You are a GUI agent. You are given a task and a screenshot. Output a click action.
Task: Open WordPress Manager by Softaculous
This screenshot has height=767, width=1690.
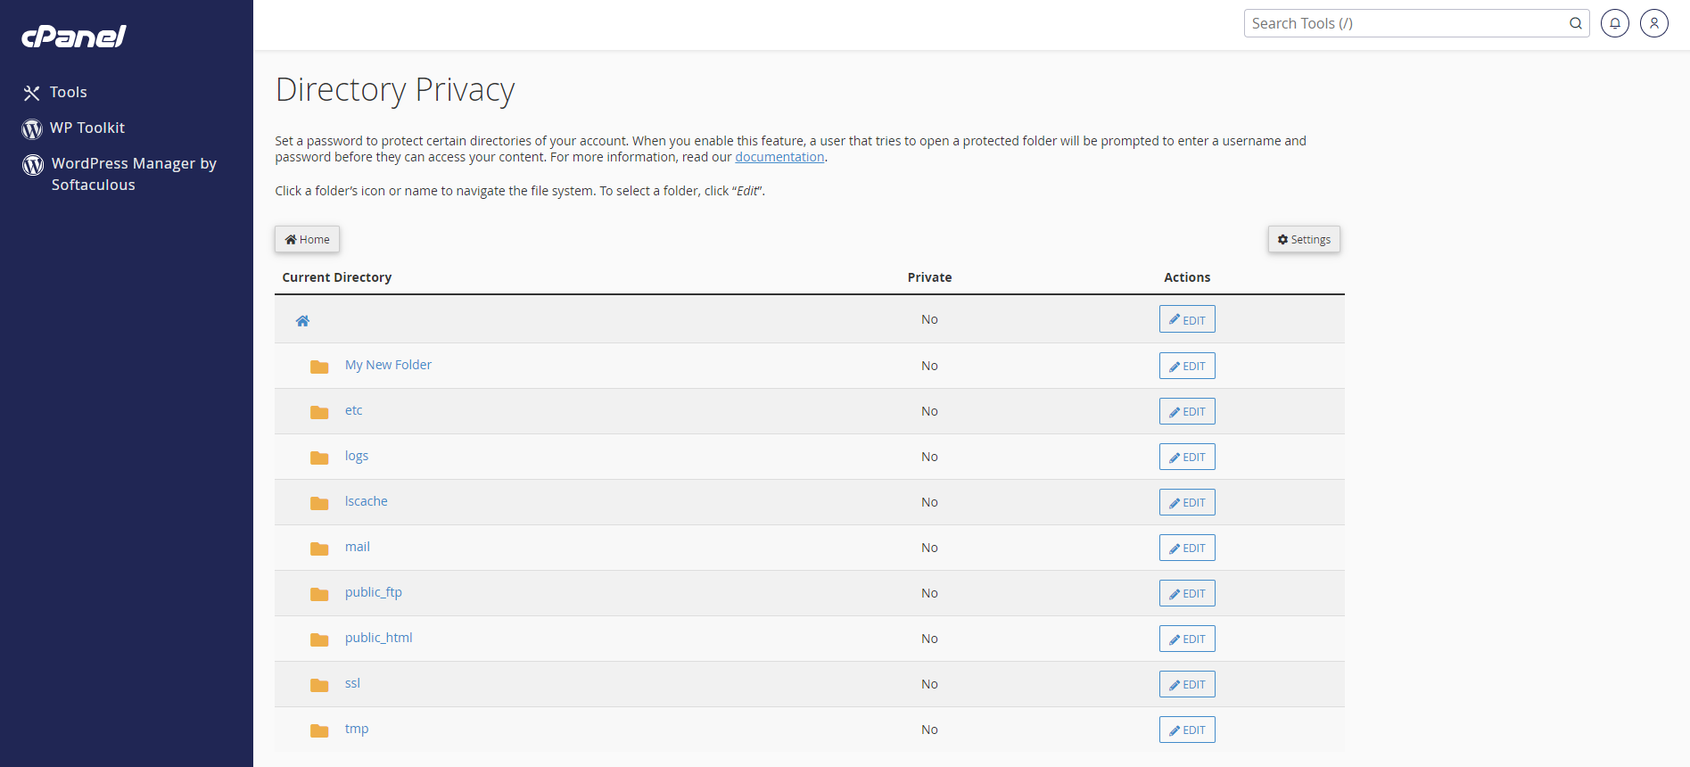tap(134, 174)
